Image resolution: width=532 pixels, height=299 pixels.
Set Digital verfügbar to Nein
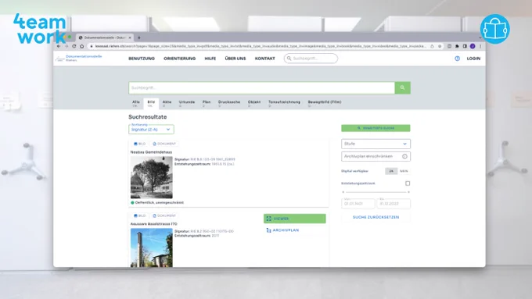(x=404, y=171)
